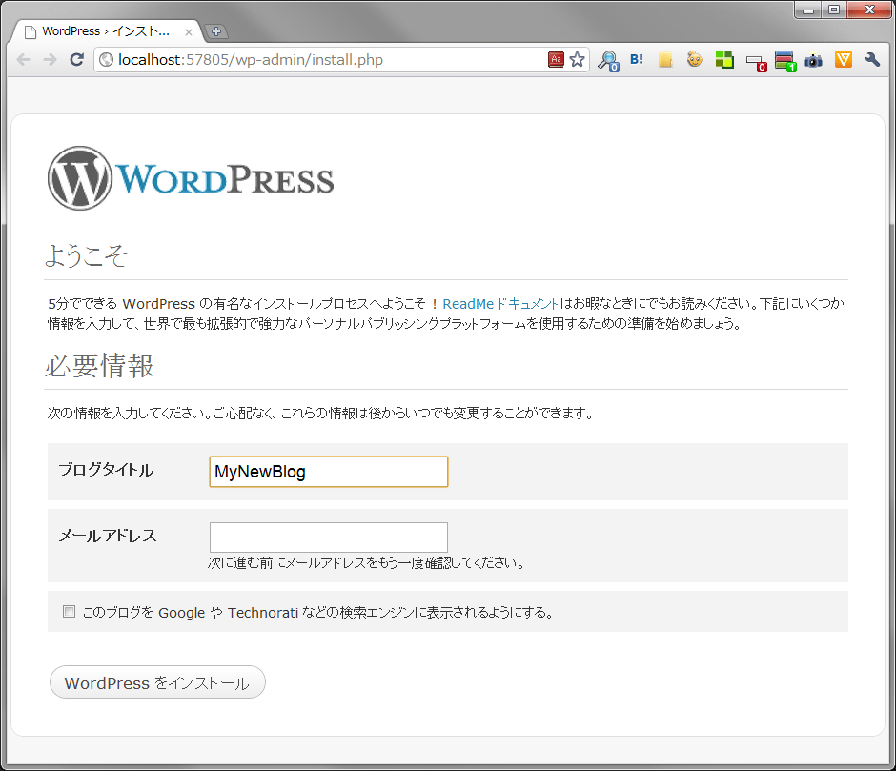This screenshot has width=896, height=771.
Task: Open the ReadMe ドキュメント link
Action: [x=500, y=303]
